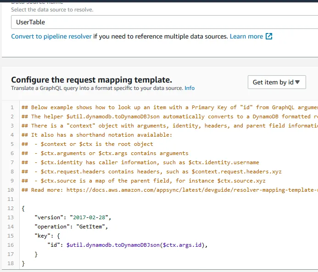
Task: Click the Configure the request mapping template heading
Action: (x=92, y=79)
